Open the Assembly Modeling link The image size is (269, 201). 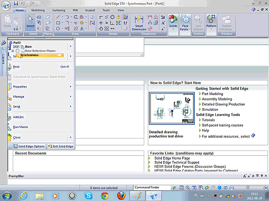[x=217, y=99]
